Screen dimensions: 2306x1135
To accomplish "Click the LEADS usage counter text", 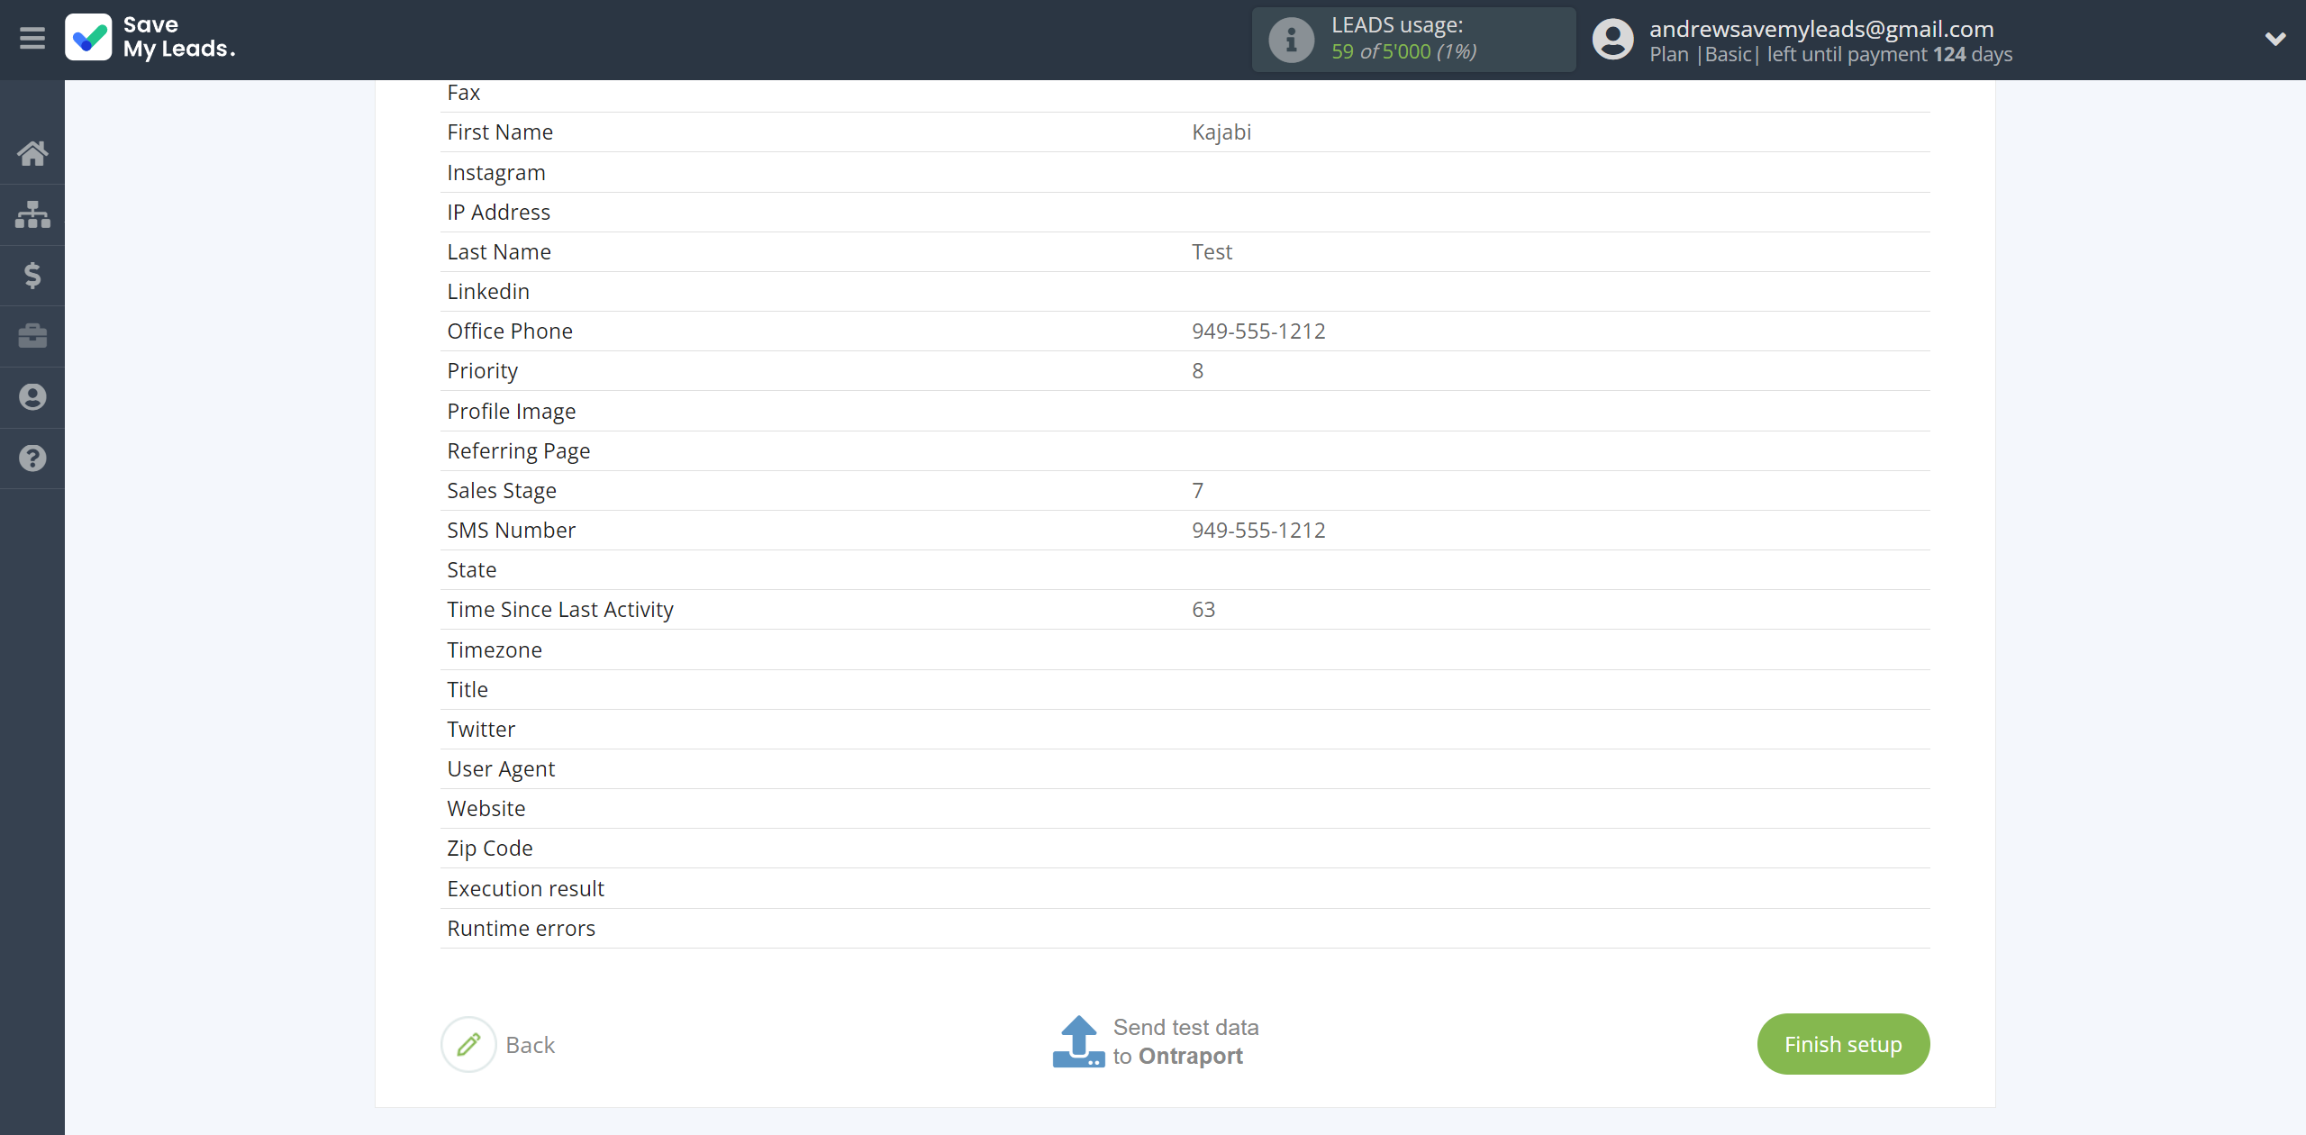I will (x=1403, y=51).
